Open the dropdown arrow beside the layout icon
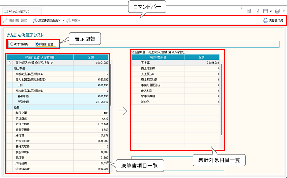The image size is (287, 178). click(270, 11)
